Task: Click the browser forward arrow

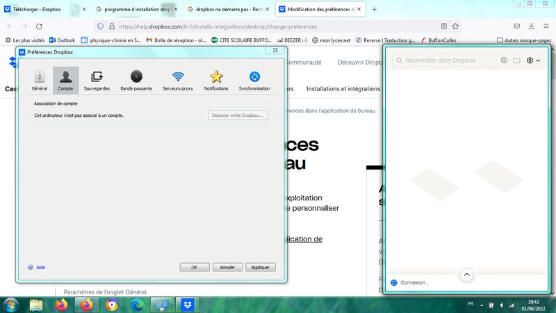Action: [24, 26]
